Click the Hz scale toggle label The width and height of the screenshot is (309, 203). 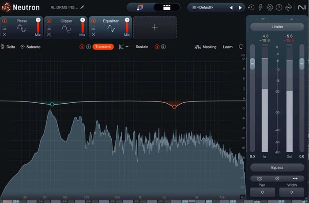[x=243, y=197]
